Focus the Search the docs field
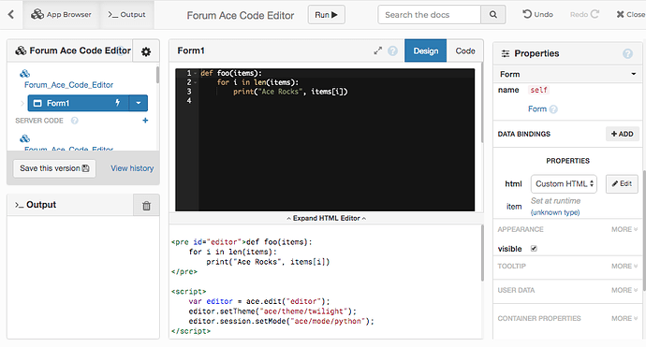The width and height of the screenshot is (646, 347). (x=430, y=15)
